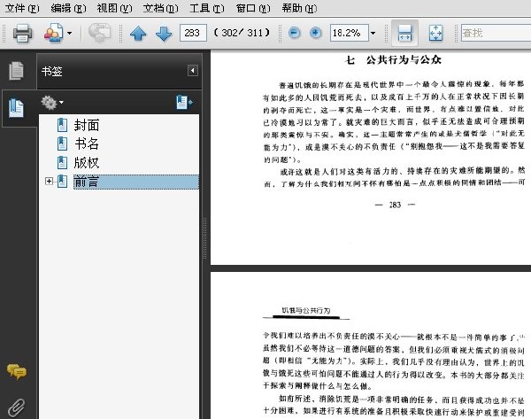This screenshot has height=419, width=531.
Task: Click the new bookmark icon
Action: 185,102
